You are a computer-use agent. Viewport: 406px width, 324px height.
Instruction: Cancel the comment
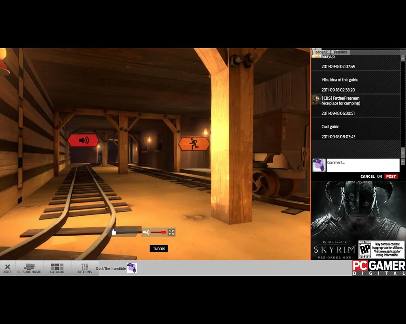pyautogui.click(x=367, y=176)
